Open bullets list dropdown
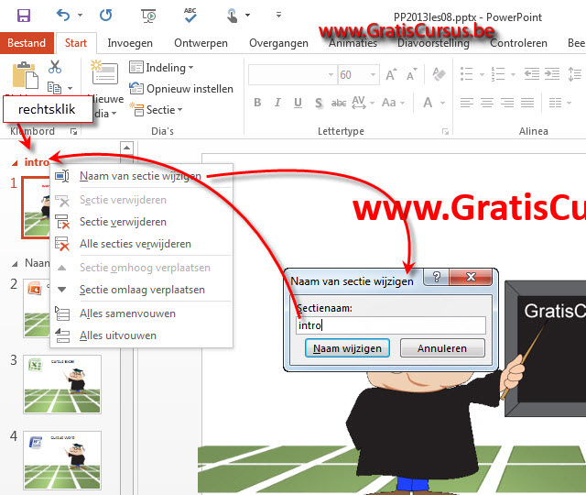Screen dimensions: 586x495 pos(483,74)
